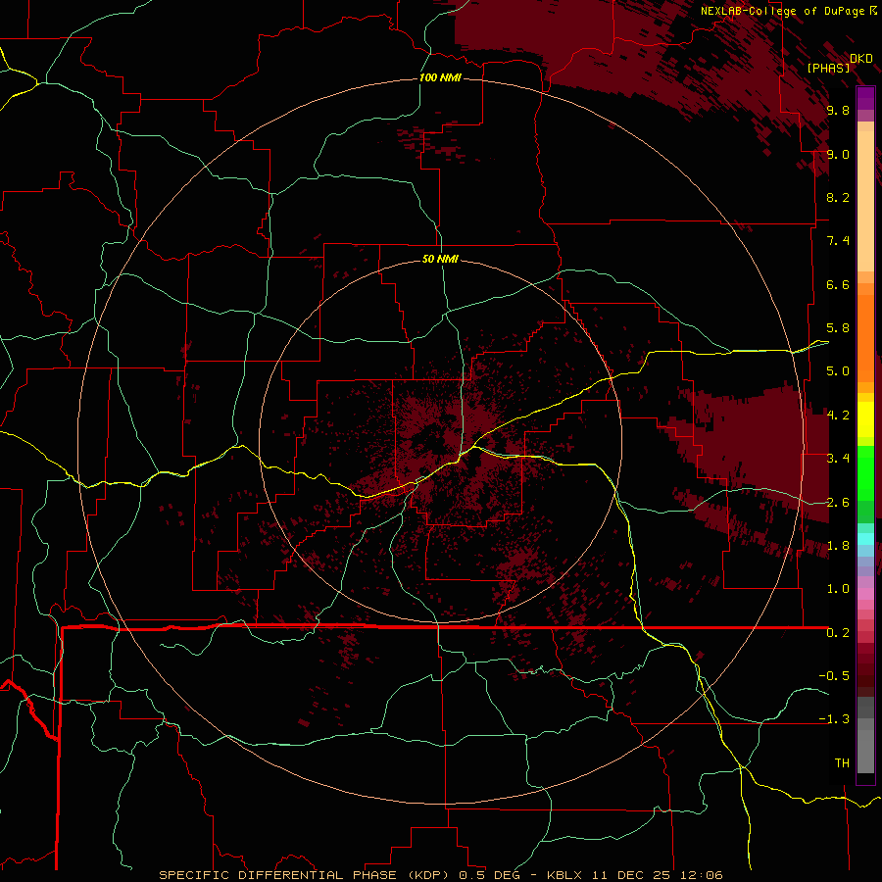Click the -0.5 value on the color scale
Image resolution: width=882 pixels, height=882 pixels.
pyautogui.click(x=834, y=676)
